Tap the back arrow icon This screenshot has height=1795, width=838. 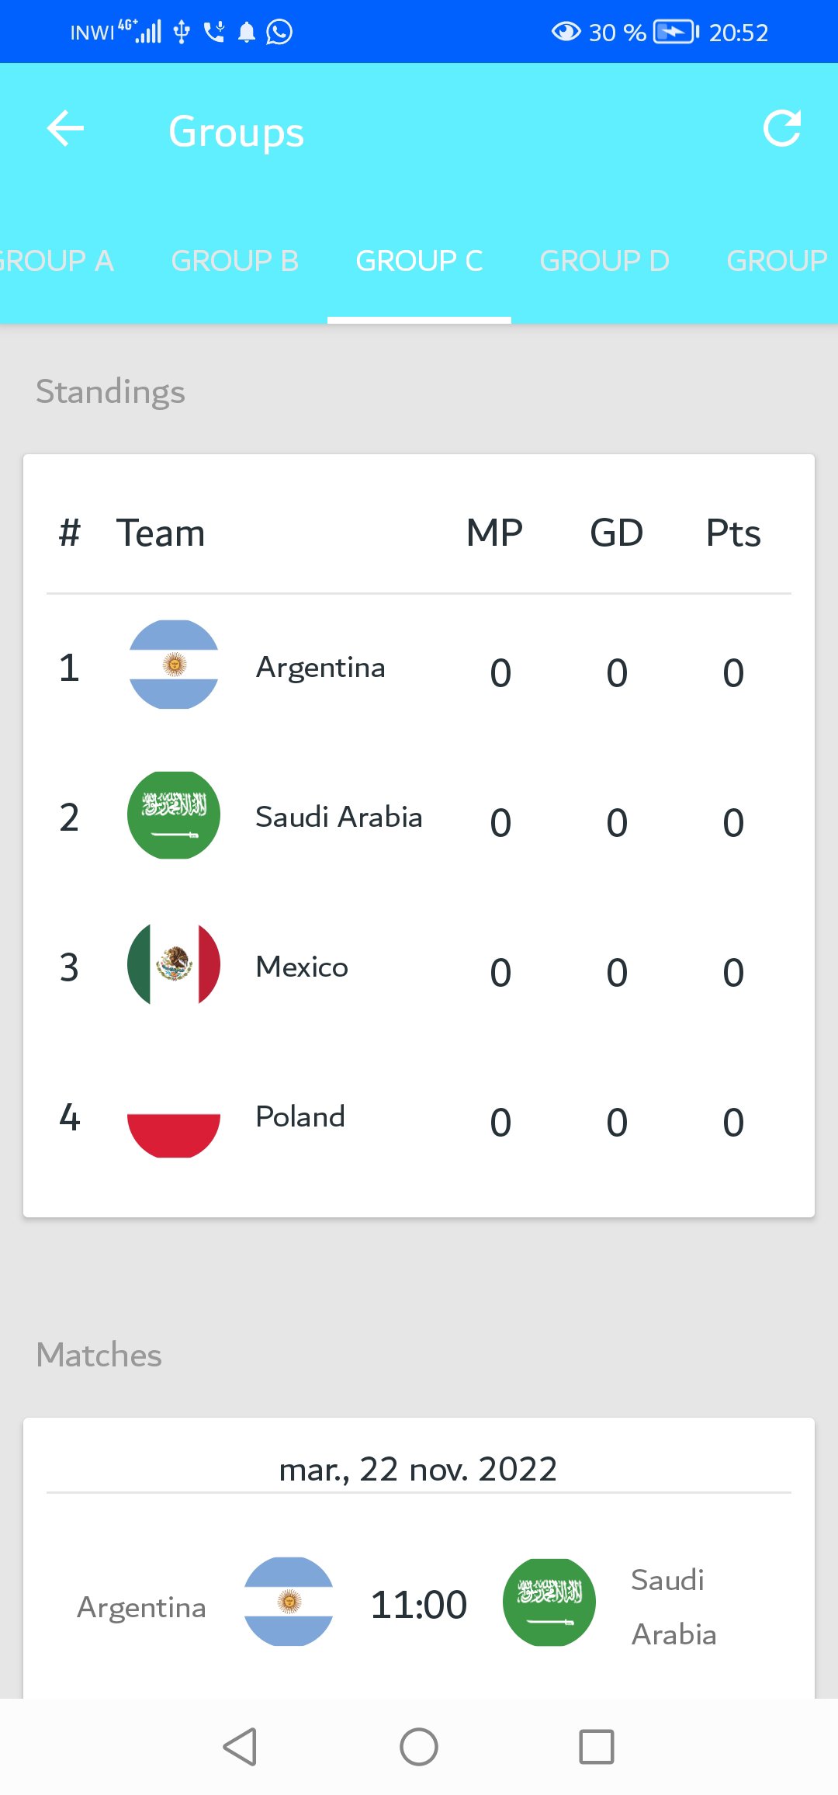[x=65, y=129]
